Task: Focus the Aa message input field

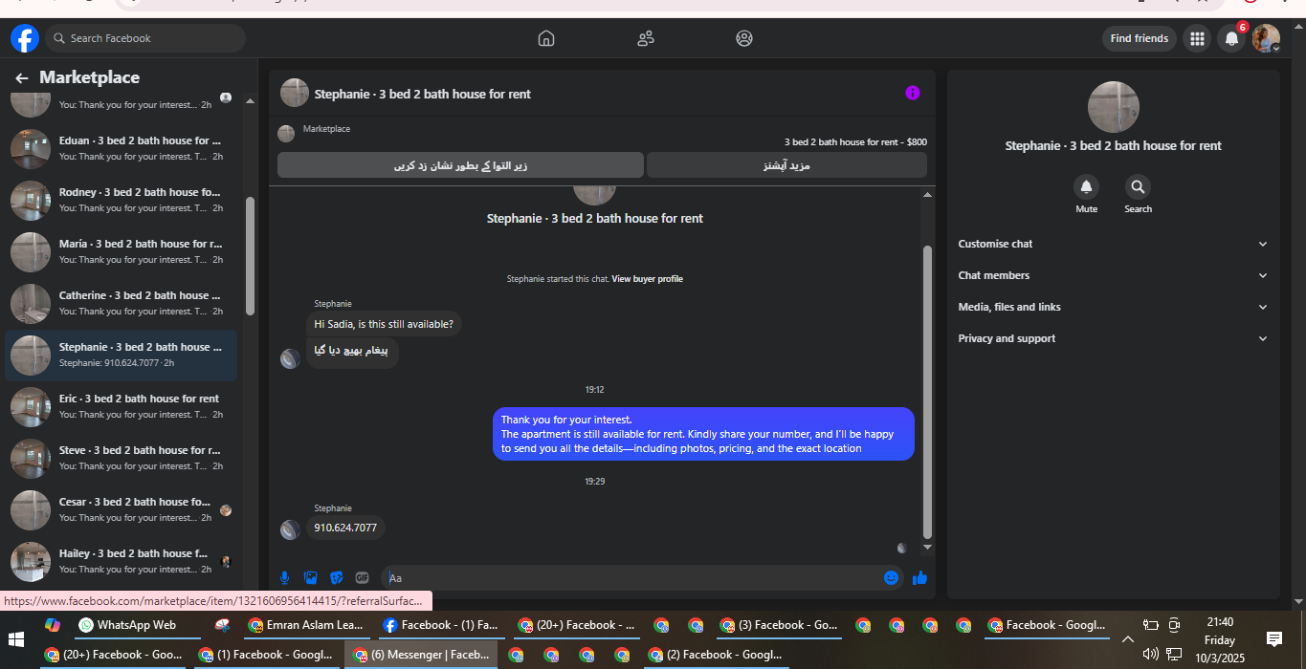Action: tap(631, 577)
